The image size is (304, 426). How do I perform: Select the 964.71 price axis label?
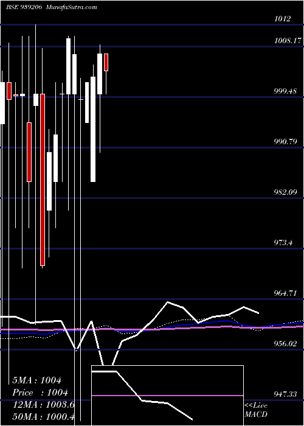click(285, 293)
